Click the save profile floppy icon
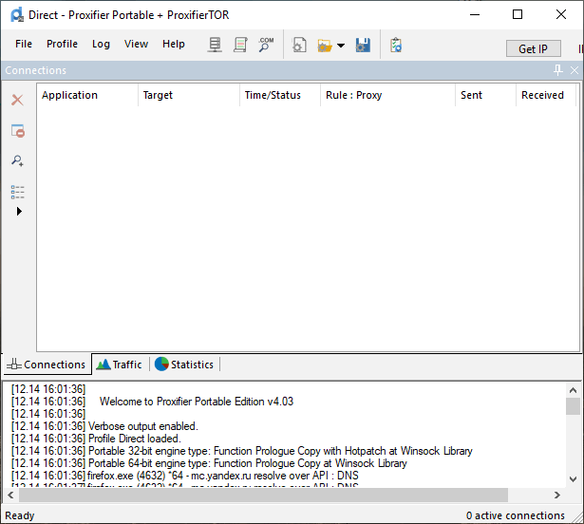The image size is (584, 524). click(x=363, y=45)
